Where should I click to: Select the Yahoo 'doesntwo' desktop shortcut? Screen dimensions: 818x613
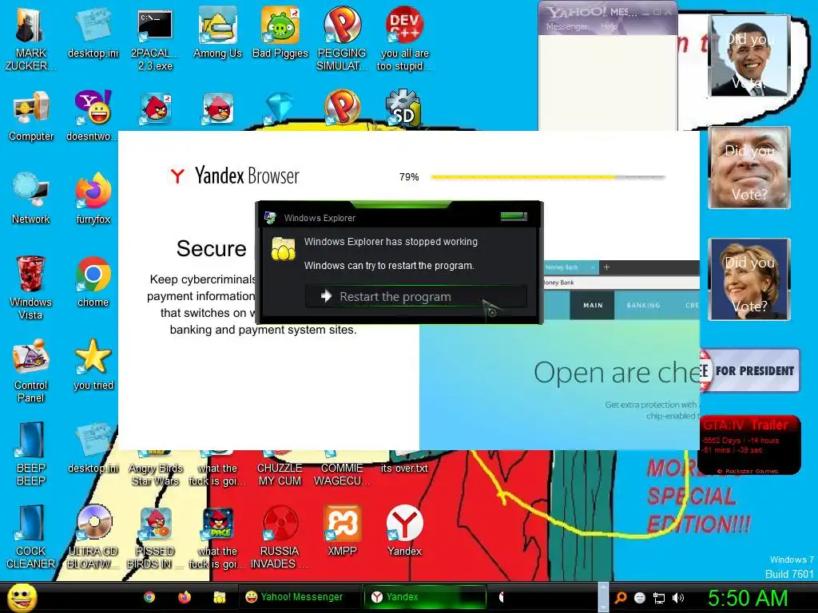(93, 117)
